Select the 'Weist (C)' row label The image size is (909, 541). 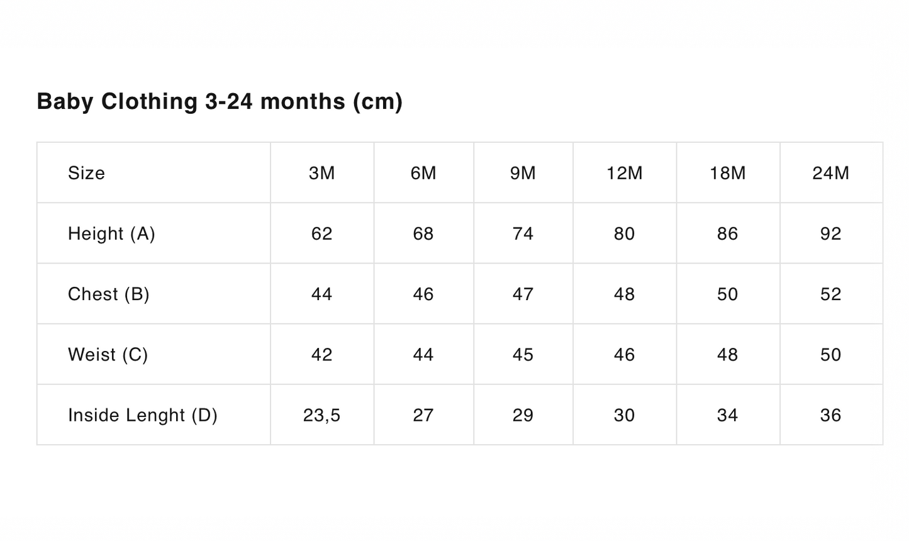[x=108, y=354]
